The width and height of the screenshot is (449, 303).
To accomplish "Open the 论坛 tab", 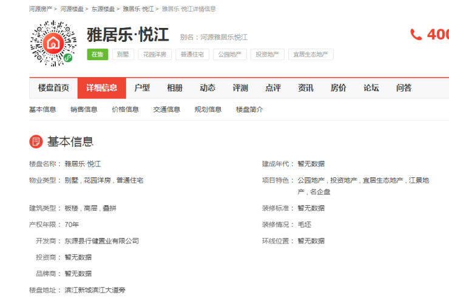I will coord(371,88).
